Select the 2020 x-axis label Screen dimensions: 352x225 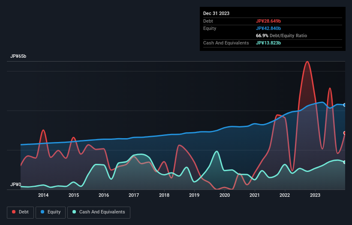point(225,195)
